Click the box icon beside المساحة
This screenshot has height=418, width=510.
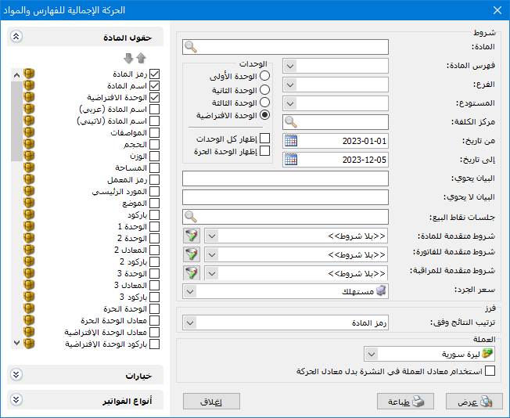(29, 168)
